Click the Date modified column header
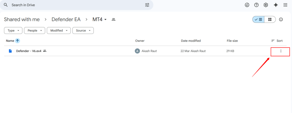Image resolution: width=292 pixels, height=113 pixels. click(x=191, y=41)
